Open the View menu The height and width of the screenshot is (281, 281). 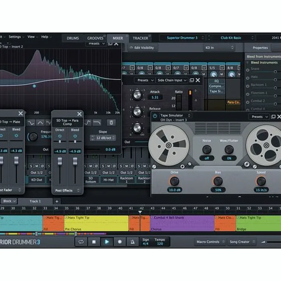[32, 37]
